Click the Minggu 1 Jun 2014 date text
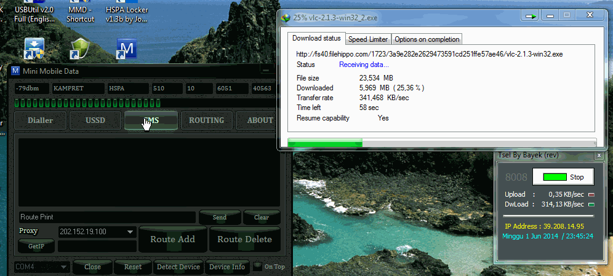The width and height of the screenshot is (613, 276). coord(548,236)
